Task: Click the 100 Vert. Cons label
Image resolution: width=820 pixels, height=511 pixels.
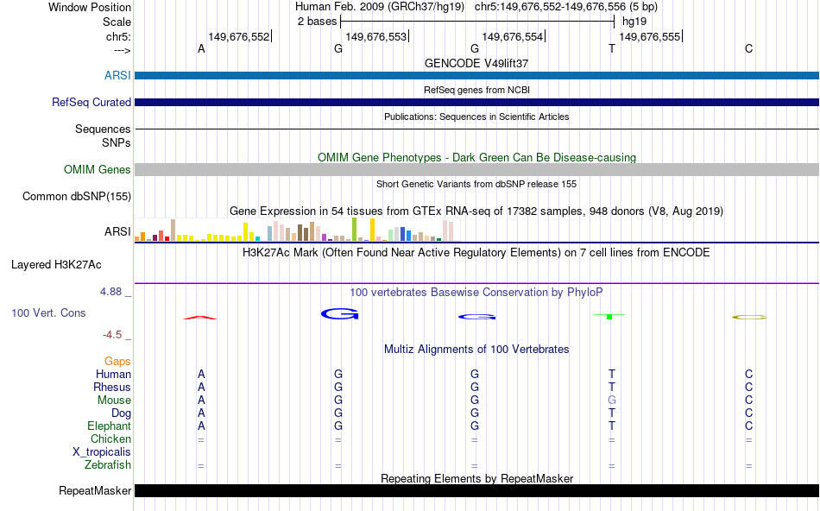Action: pyautogui.click(x=48, y=312)
